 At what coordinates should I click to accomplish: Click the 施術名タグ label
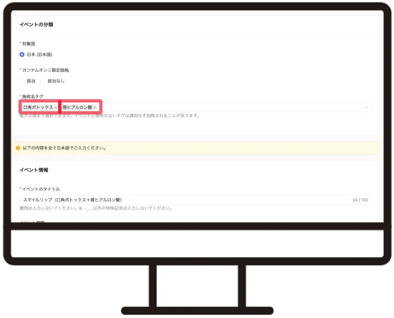[x=33, y=96]
